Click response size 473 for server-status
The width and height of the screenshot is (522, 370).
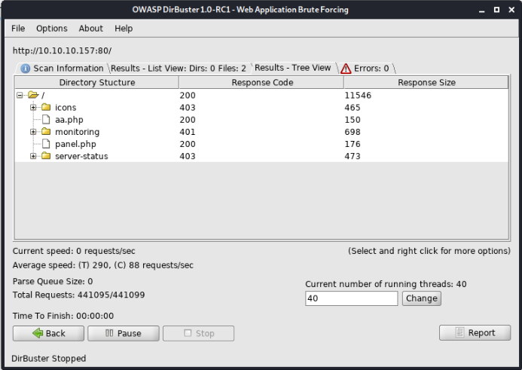pyautogui.click(x=353, y=156)
